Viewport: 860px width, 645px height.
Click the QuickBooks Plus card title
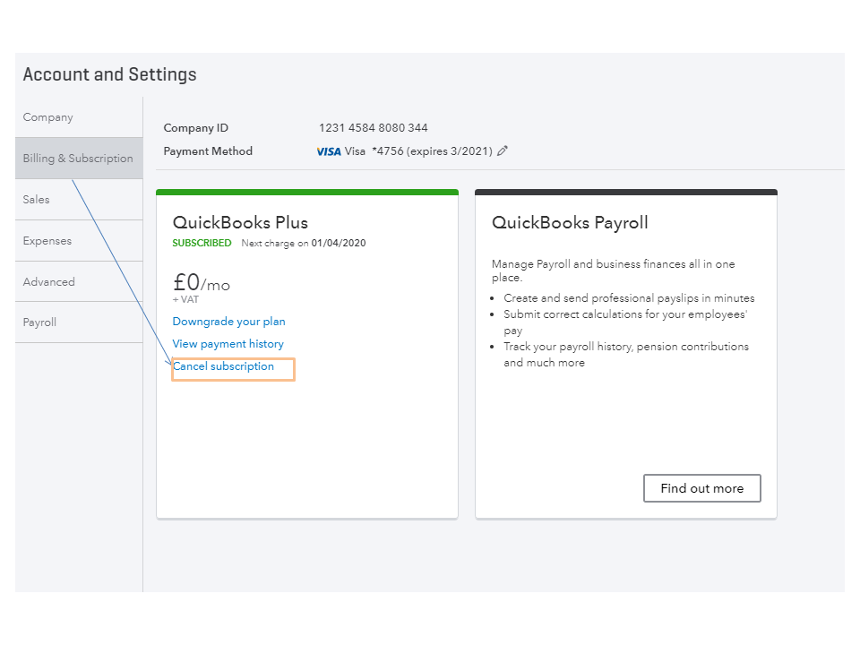240,223
